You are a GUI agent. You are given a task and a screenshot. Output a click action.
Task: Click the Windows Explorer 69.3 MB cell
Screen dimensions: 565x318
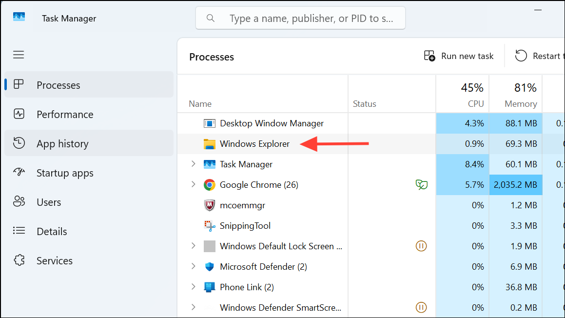(x=516, y=144)
